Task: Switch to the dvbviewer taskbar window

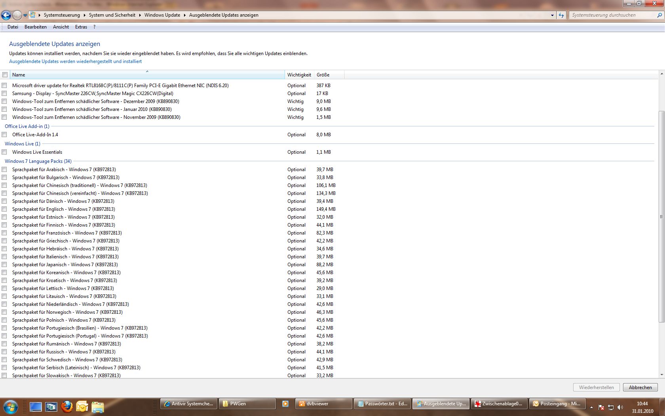Action: [324, 404]
